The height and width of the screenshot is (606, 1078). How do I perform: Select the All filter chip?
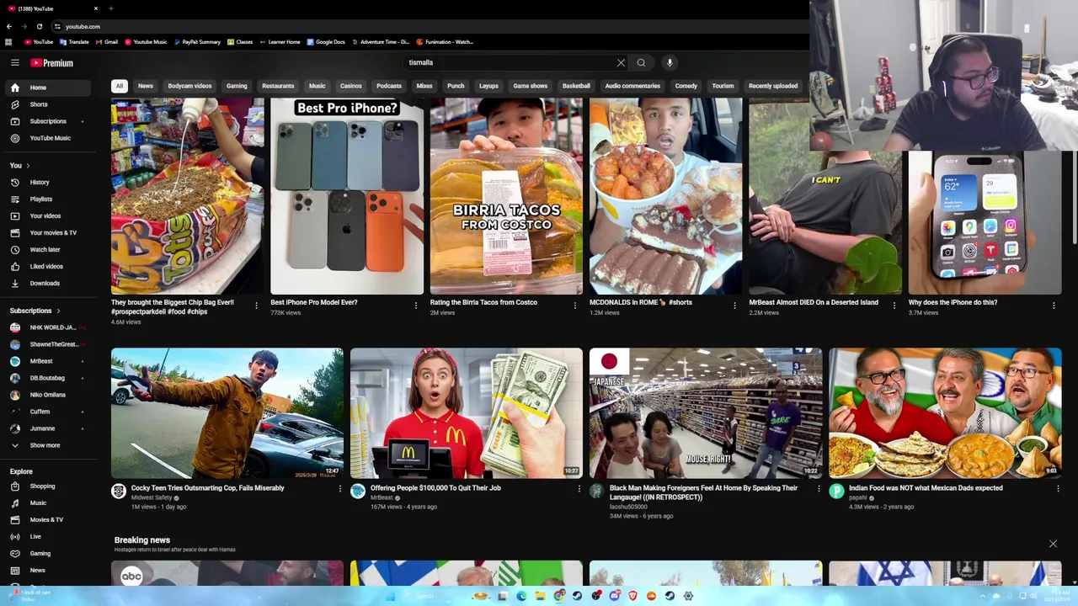pos(120,86)
